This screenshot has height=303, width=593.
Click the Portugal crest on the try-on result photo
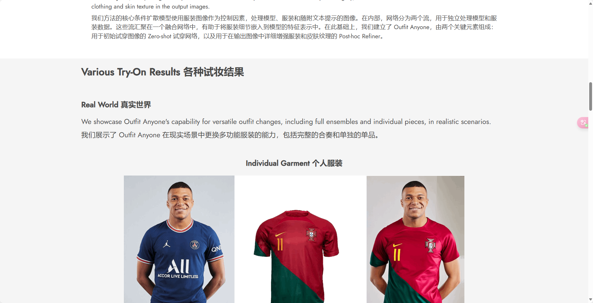coord(430,245)
